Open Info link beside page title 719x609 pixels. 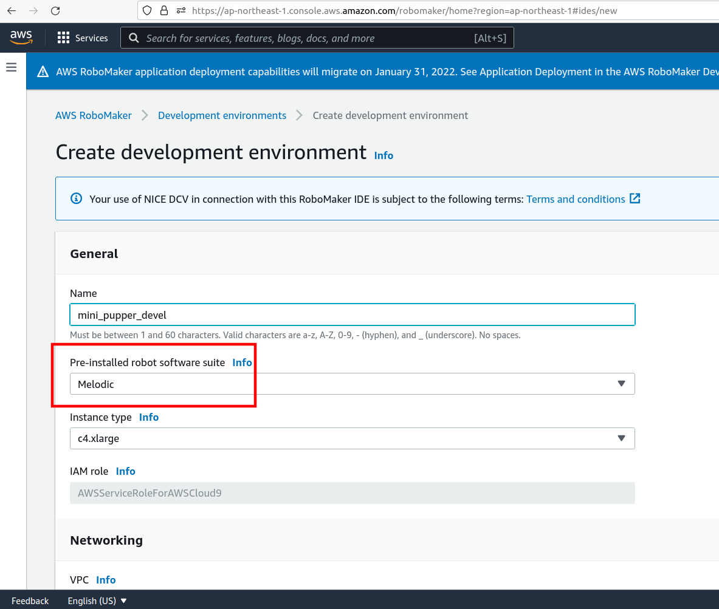point(384,156)
